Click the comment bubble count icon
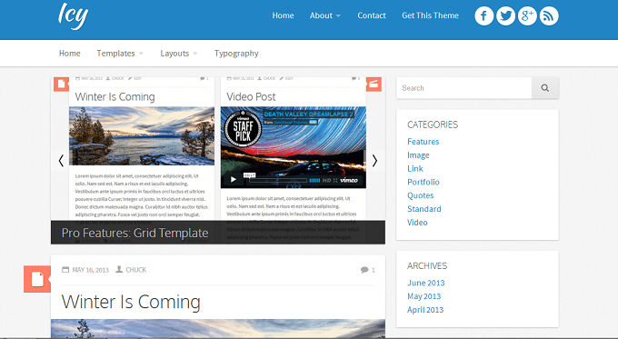The image size is (618, 339). tap(364, 270)
